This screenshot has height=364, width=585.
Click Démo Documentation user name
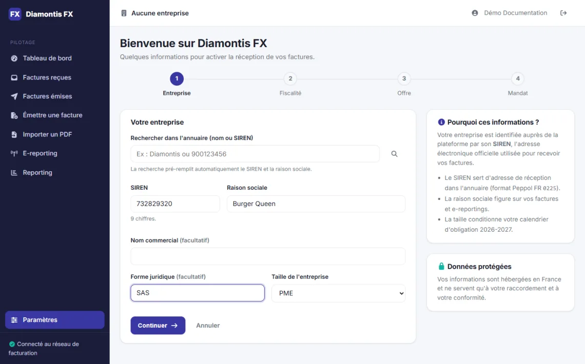516,13
